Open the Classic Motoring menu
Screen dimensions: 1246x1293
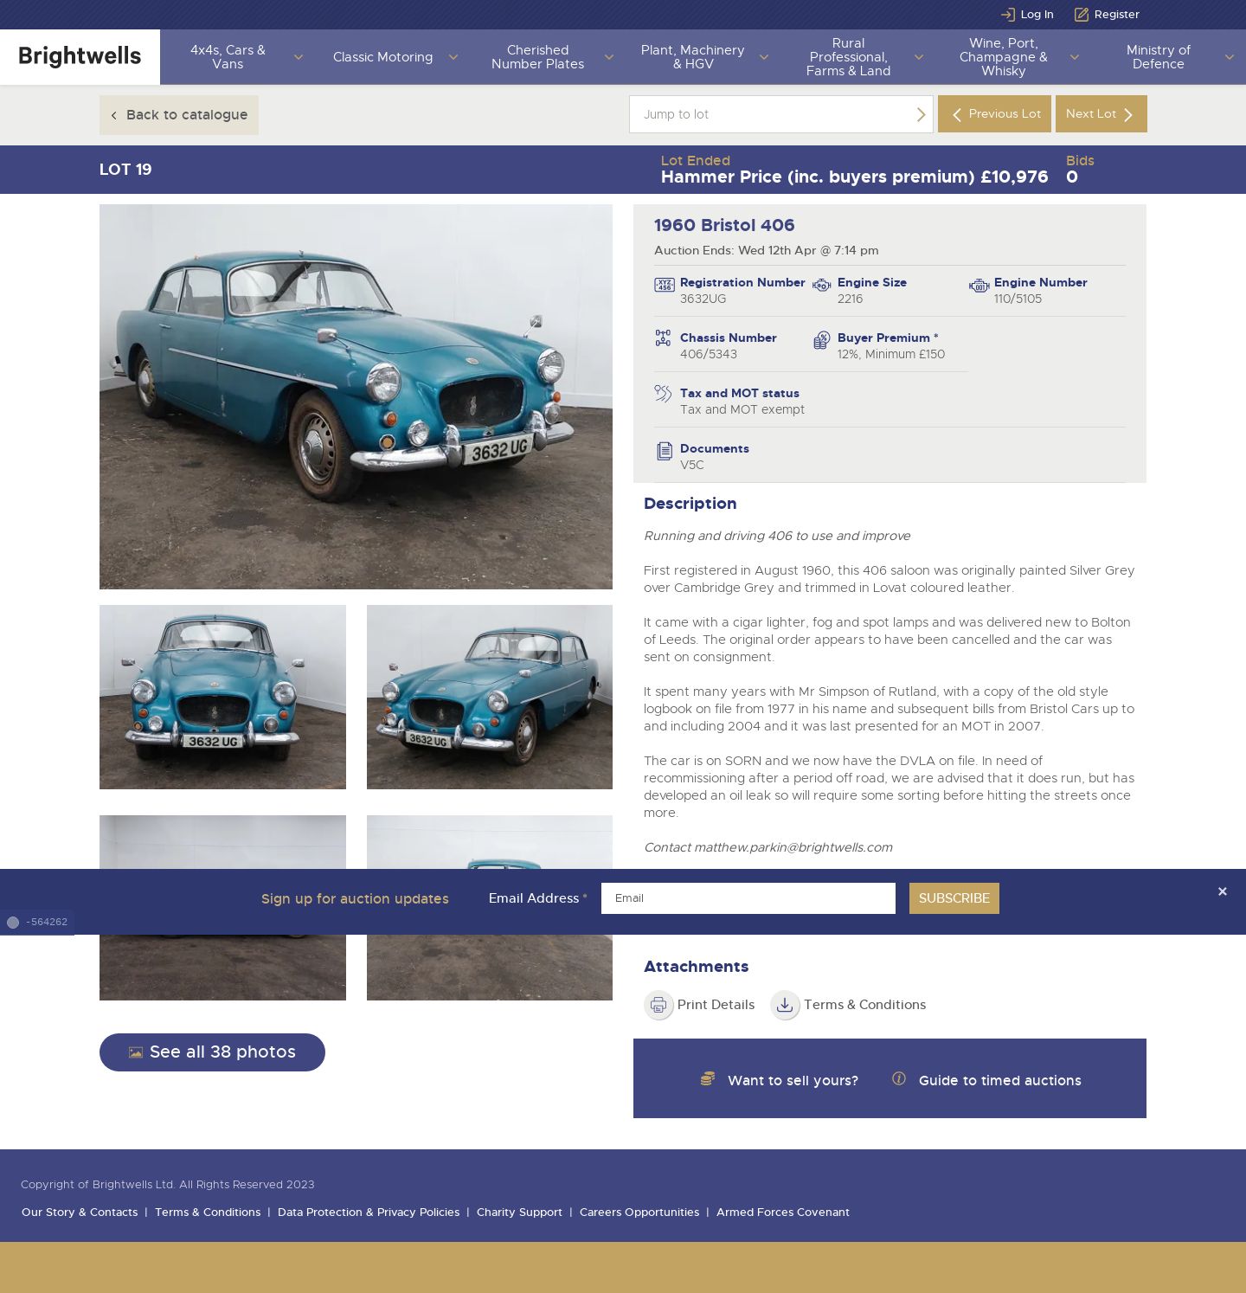coord(382,57)
